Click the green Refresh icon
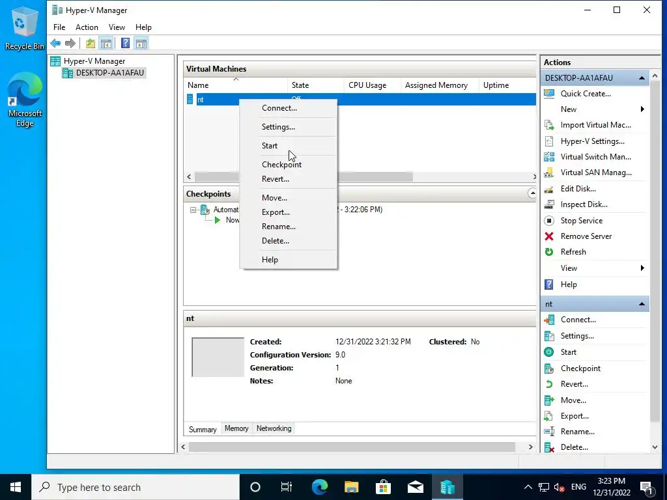Screen dimensions: 667x500 point(549,252)
